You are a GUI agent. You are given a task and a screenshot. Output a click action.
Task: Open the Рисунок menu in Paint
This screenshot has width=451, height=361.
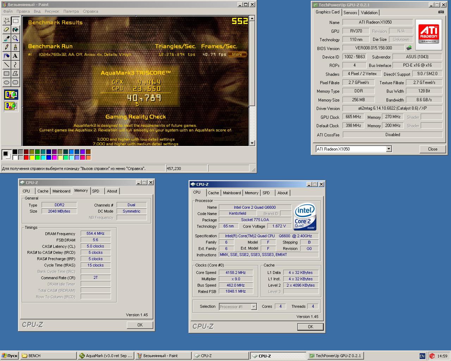(x=52, y=11)
